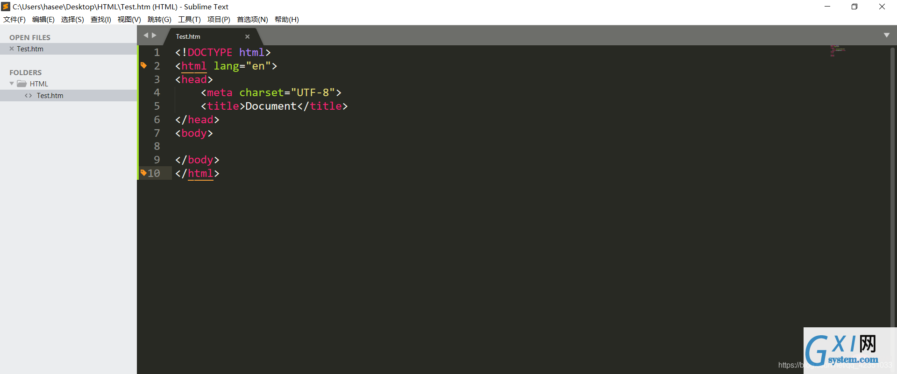Click the minimap code preview
This screenshot has height=374, width=897.
point(837,51)
